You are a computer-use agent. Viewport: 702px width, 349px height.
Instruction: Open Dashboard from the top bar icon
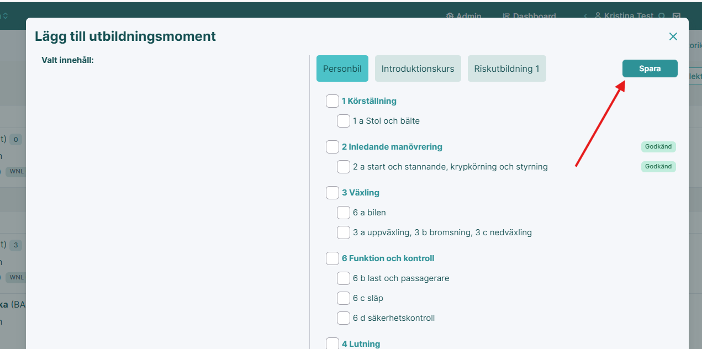tap(506, 16)
